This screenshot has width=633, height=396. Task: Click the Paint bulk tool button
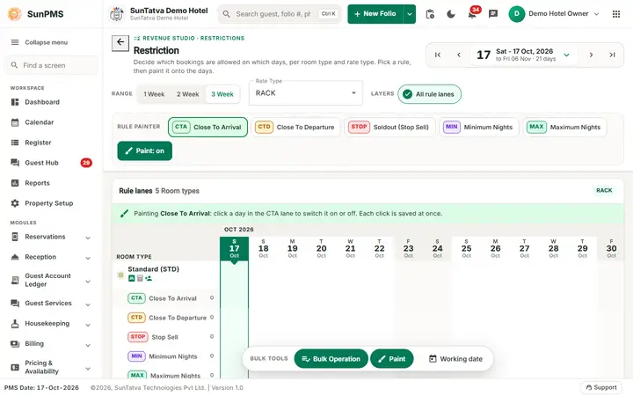click(x=391, y=359)
